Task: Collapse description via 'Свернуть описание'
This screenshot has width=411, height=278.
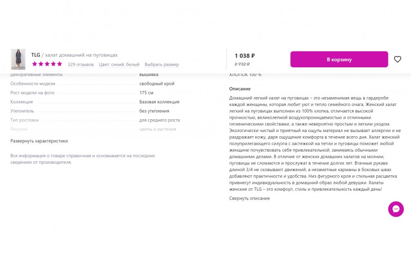Action: (x=249, y=198)
